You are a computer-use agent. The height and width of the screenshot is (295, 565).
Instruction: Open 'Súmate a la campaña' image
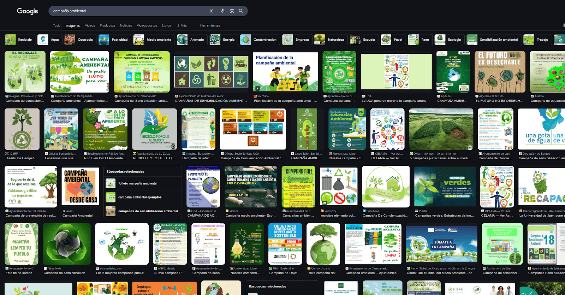(x=442, y=244)
